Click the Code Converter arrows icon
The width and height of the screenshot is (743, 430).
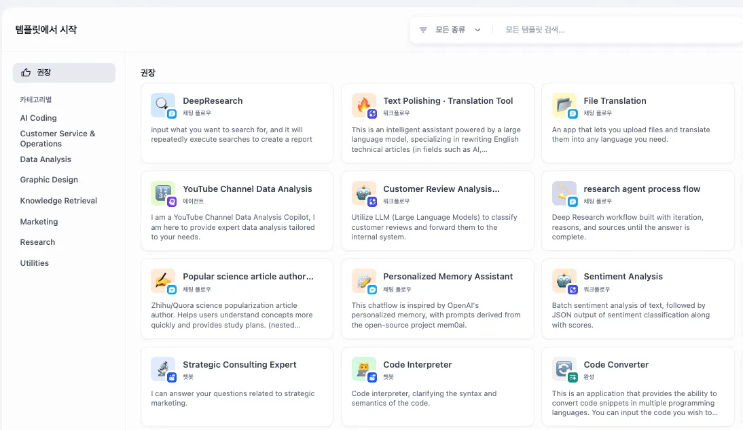[564, 370]
